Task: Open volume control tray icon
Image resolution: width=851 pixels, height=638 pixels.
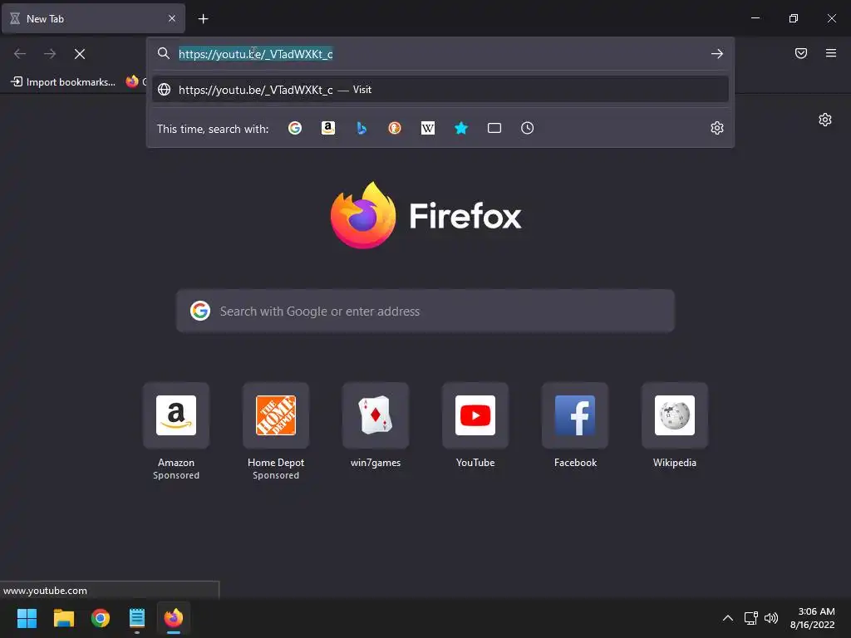Action: pyautogui.click(x=770, y=618)
